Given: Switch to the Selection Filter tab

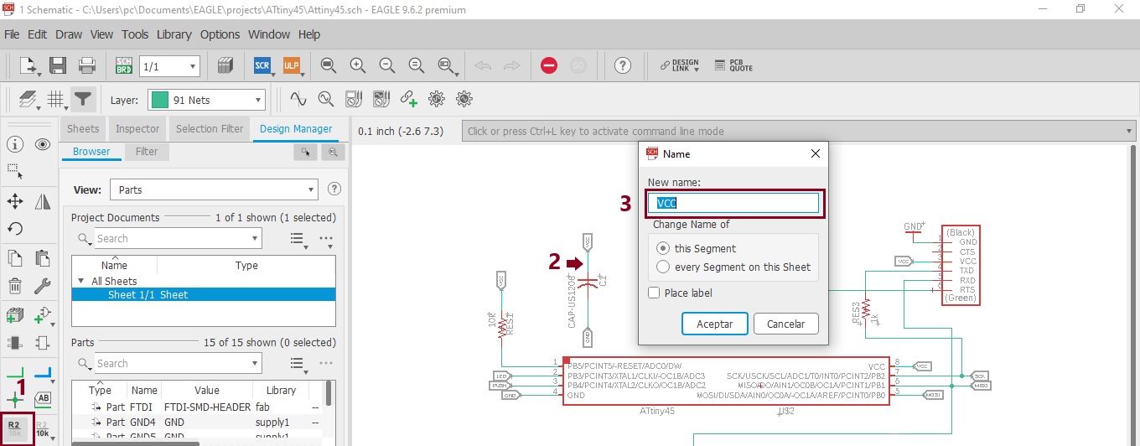Looking at the screenshot, I should [x=210, y=129].
